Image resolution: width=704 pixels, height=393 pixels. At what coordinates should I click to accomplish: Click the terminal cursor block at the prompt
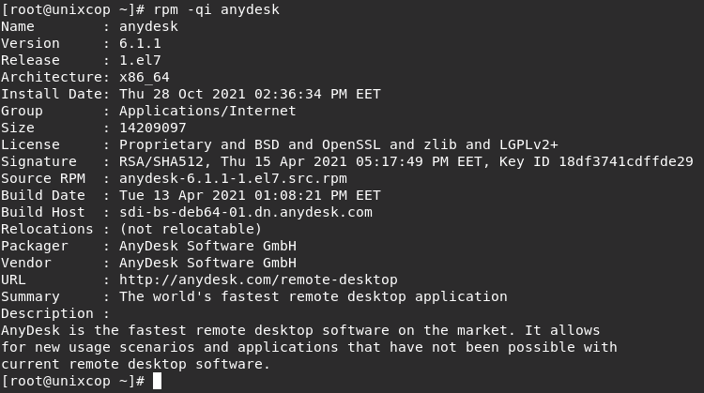157,382
